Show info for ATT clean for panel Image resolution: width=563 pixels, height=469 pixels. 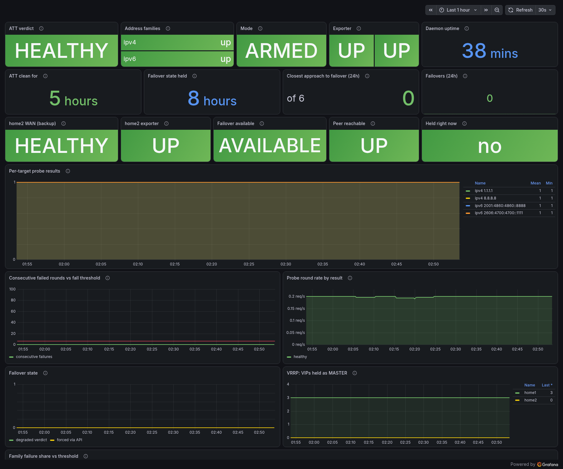[x=45, y=76]
